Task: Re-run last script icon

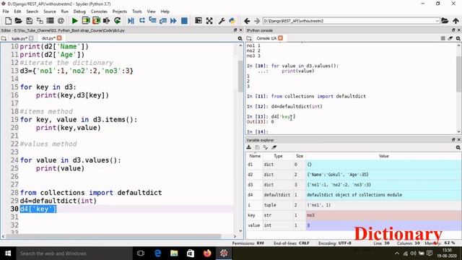Action: click(x=117, y=21)
